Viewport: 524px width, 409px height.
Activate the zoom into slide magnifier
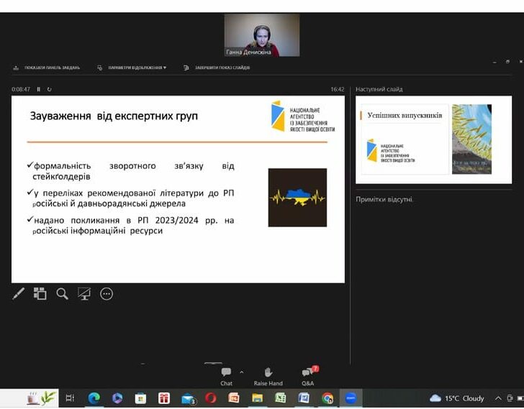click(x=62, y=293)
